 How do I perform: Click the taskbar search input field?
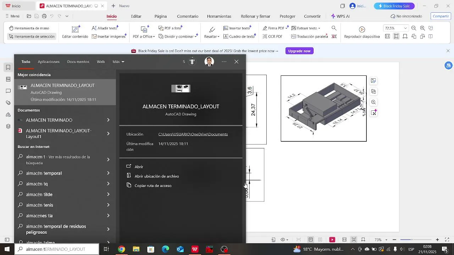pos(57,249)
